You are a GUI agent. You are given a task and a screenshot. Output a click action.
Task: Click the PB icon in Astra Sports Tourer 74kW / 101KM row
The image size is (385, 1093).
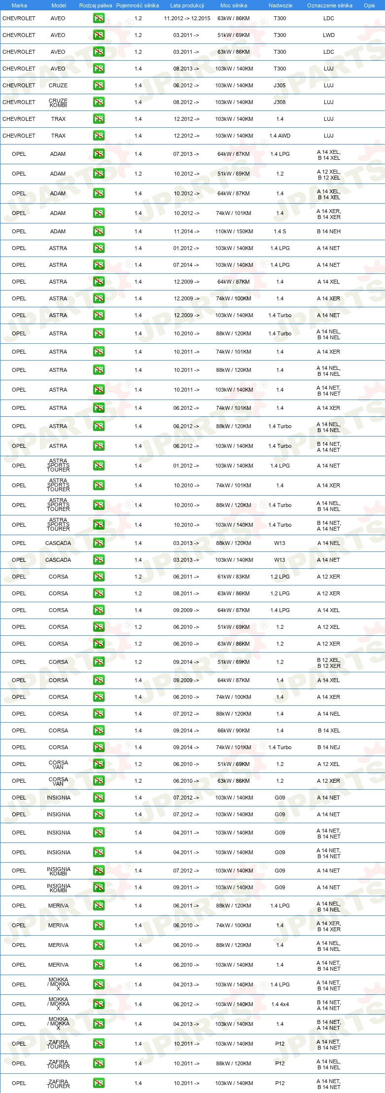pyautogui.click(x=98, y=485)
